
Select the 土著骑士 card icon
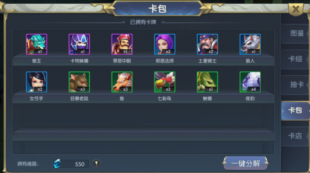point(207,44)
